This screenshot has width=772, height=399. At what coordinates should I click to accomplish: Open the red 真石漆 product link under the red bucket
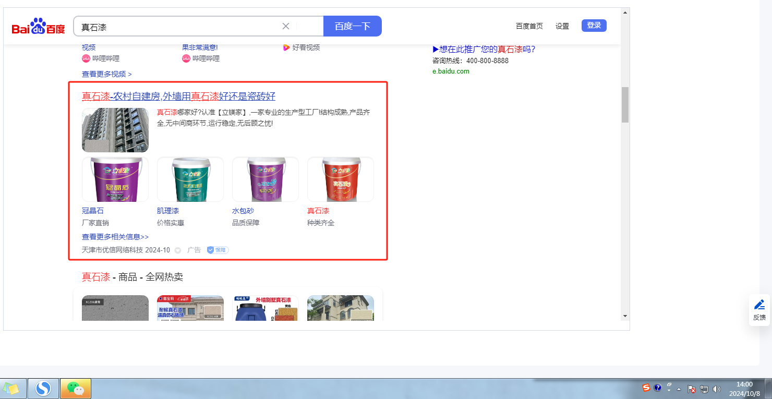point(318,211)
